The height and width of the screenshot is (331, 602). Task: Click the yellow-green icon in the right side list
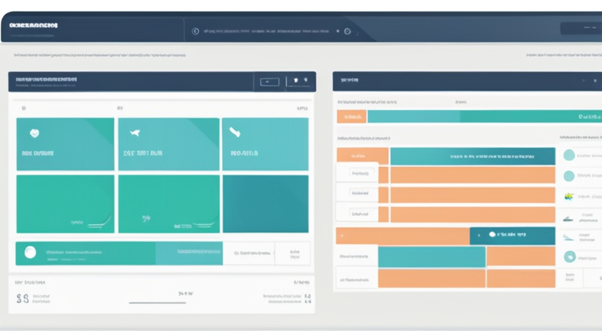click(569, 196)
